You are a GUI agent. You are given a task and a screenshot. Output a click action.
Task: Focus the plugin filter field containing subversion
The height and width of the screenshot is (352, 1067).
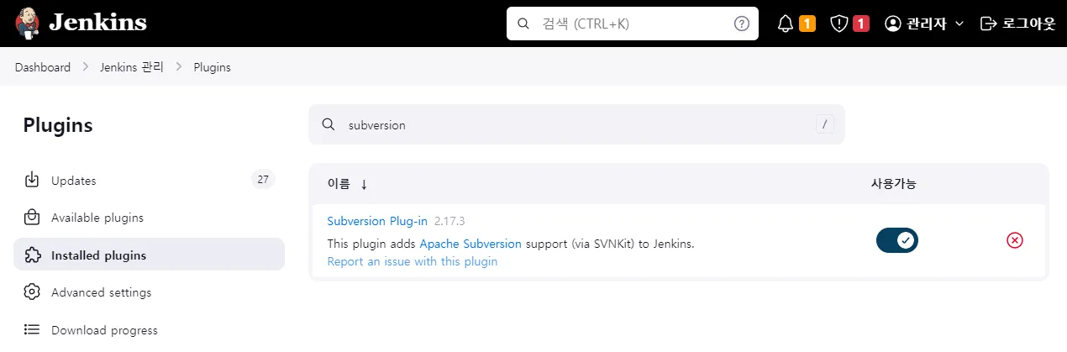click(576, 124)
